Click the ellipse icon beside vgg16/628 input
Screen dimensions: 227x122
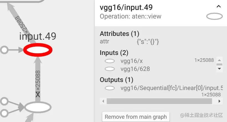click(x=110, y=69)
